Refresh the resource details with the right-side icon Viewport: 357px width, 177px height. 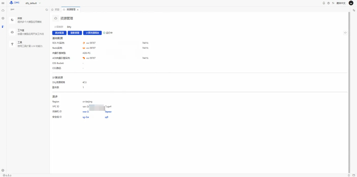(345, 33)
